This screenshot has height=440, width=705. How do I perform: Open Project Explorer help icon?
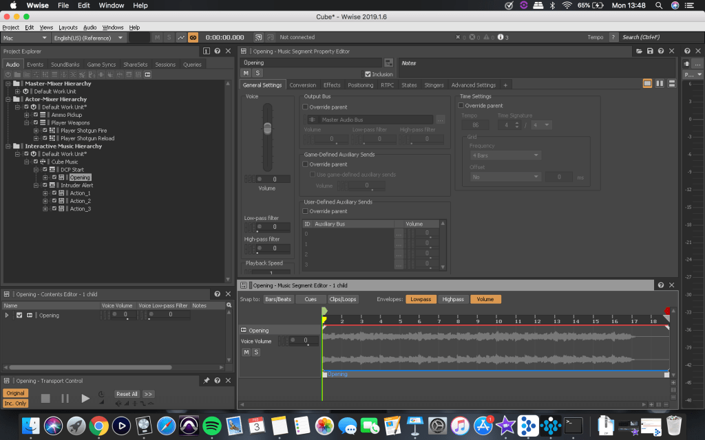click(218, 51)
